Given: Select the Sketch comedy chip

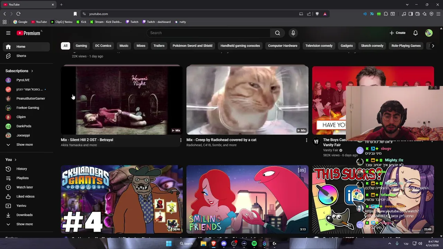Looking at the screenshot, I should tap(372, 46).
